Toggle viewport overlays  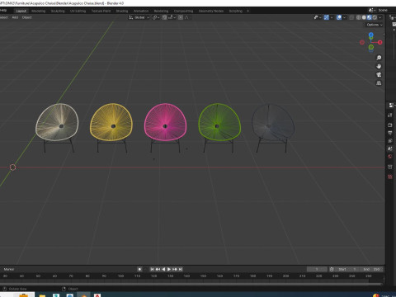point(339,17)
